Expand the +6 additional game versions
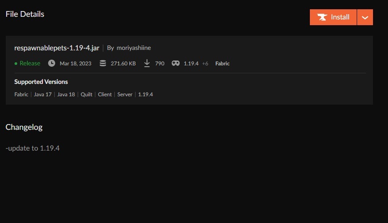388x223 pixels. click(x=205, y=64)
